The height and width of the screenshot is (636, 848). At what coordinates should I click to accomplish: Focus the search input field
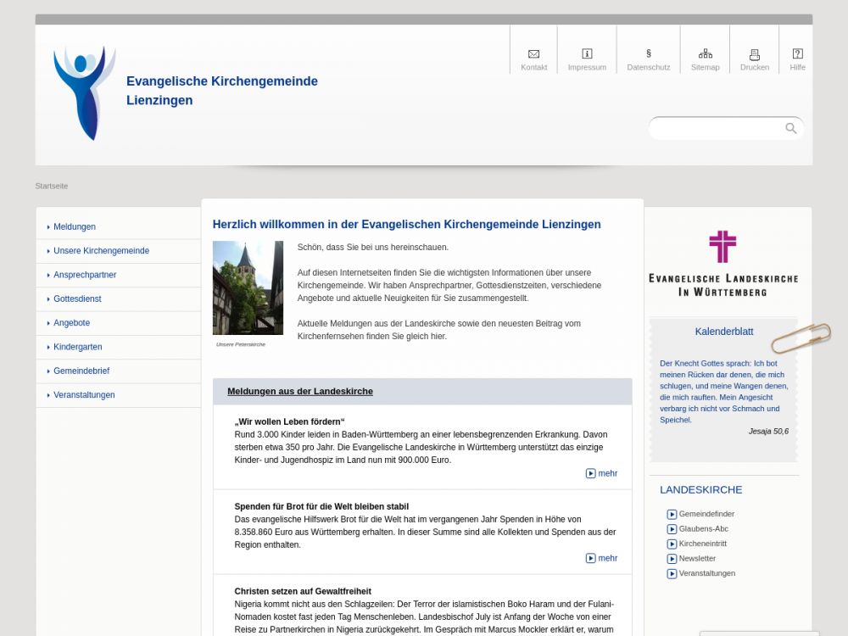click(x=717, y=128)
